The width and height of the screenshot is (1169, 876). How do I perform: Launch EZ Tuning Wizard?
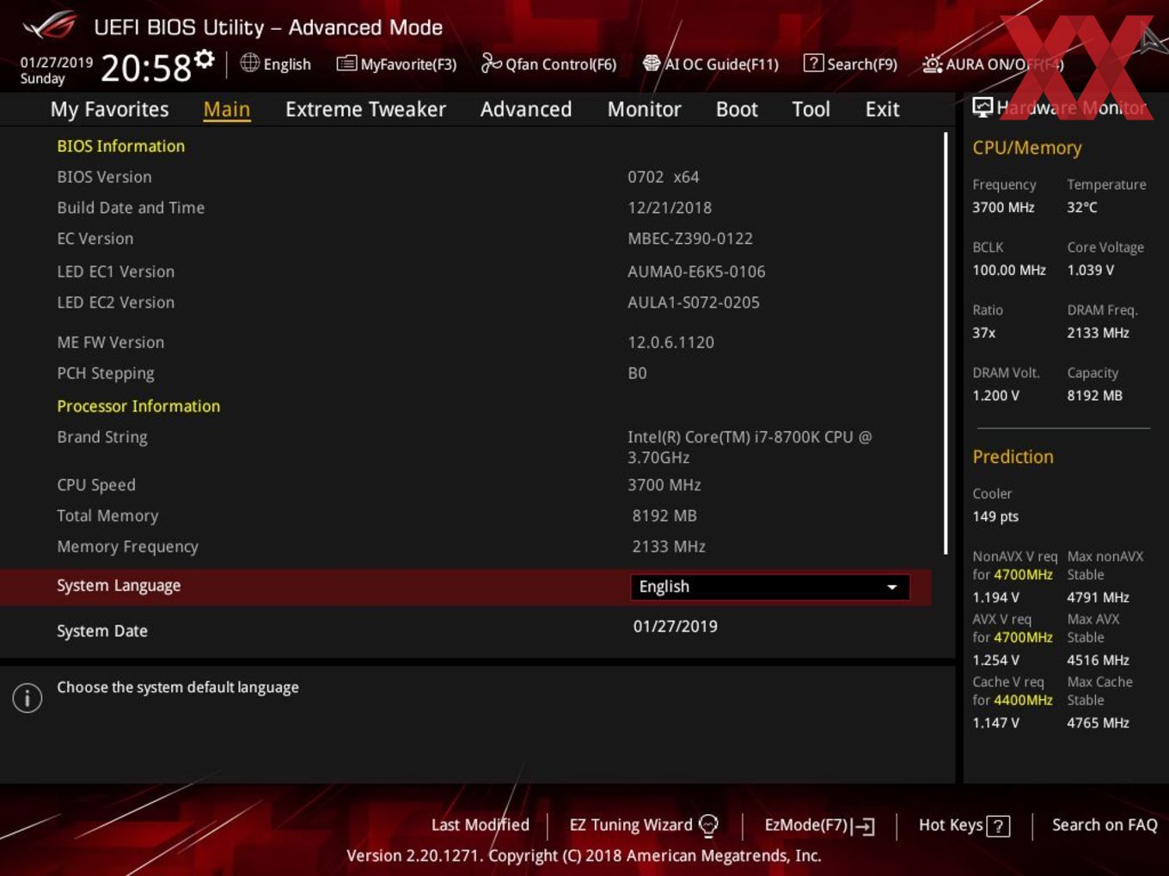click(x=644, y=825)
